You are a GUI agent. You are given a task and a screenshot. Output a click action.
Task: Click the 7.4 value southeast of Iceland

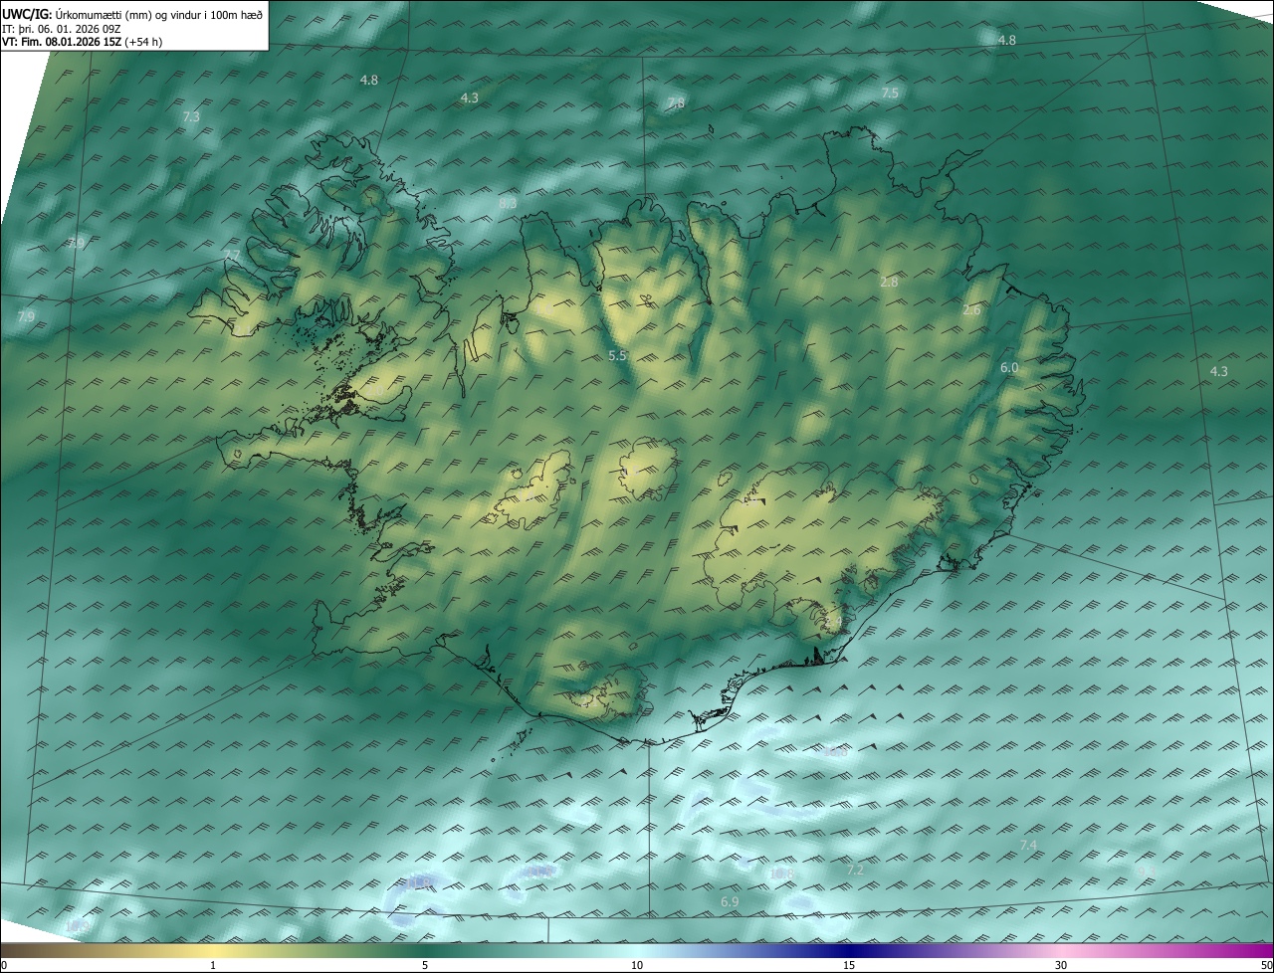(x=1028, y=845)
